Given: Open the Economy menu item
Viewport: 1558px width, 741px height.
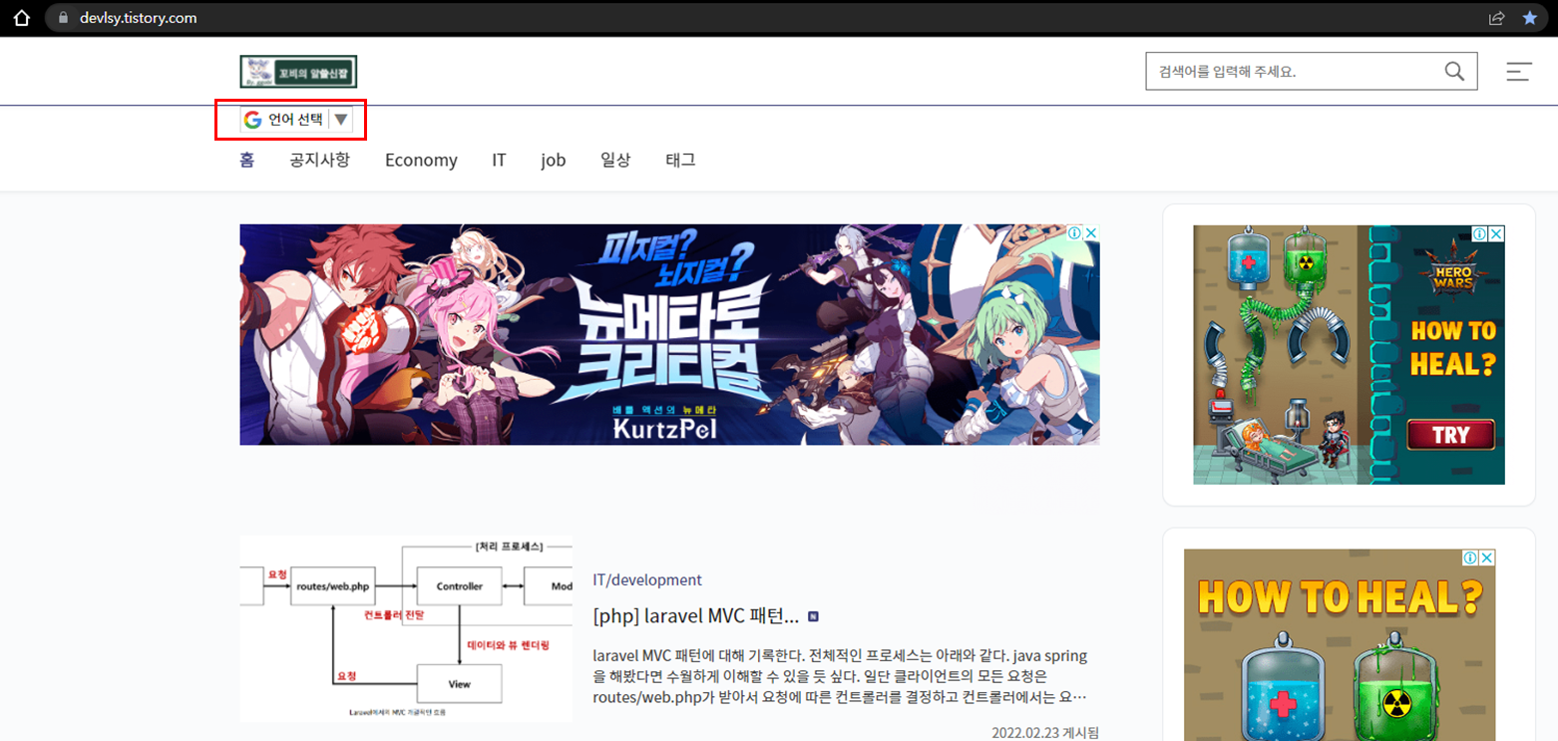Looking at the screenshot, I should (x=421, y=160).
